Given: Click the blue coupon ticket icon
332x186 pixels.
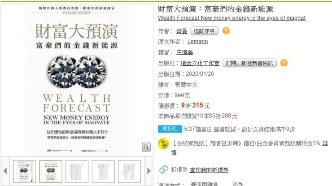Looking at the screenshot, I should 163,169.
